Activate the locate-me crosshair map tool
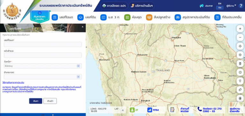 tap(240, 55)
